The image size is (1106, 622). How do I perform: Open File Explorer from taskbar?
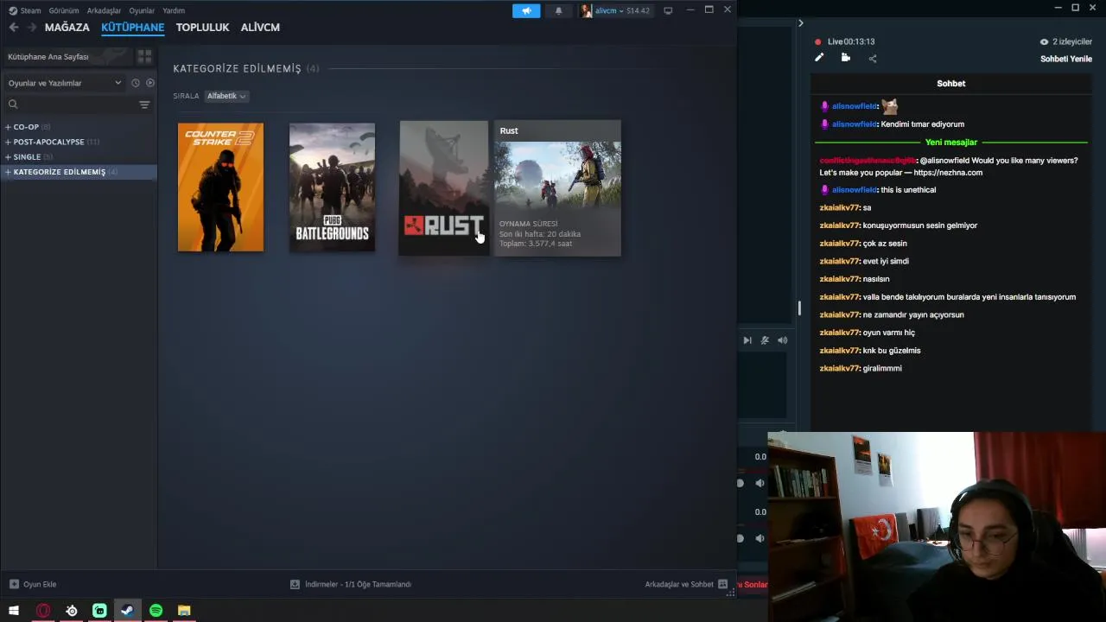coord(184,611)
